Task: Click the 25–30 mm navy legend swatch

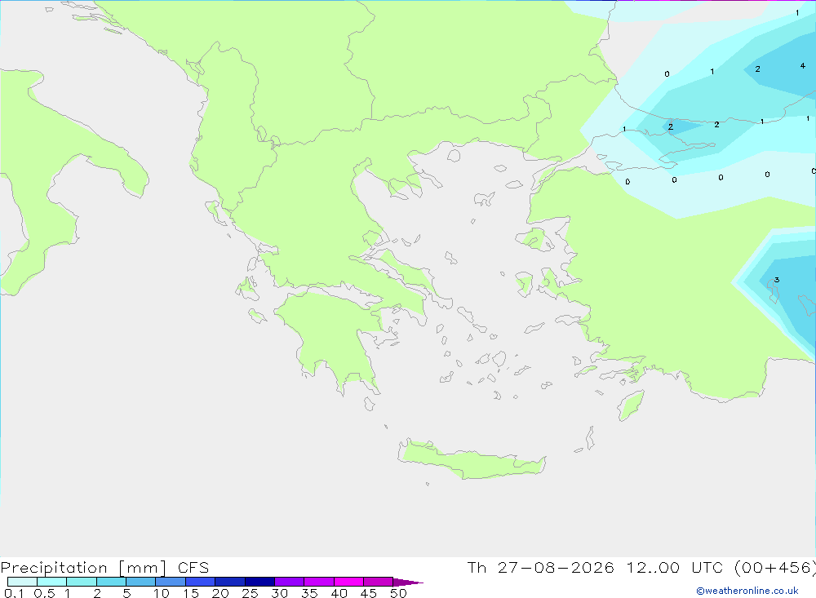Action: [259, 582]
